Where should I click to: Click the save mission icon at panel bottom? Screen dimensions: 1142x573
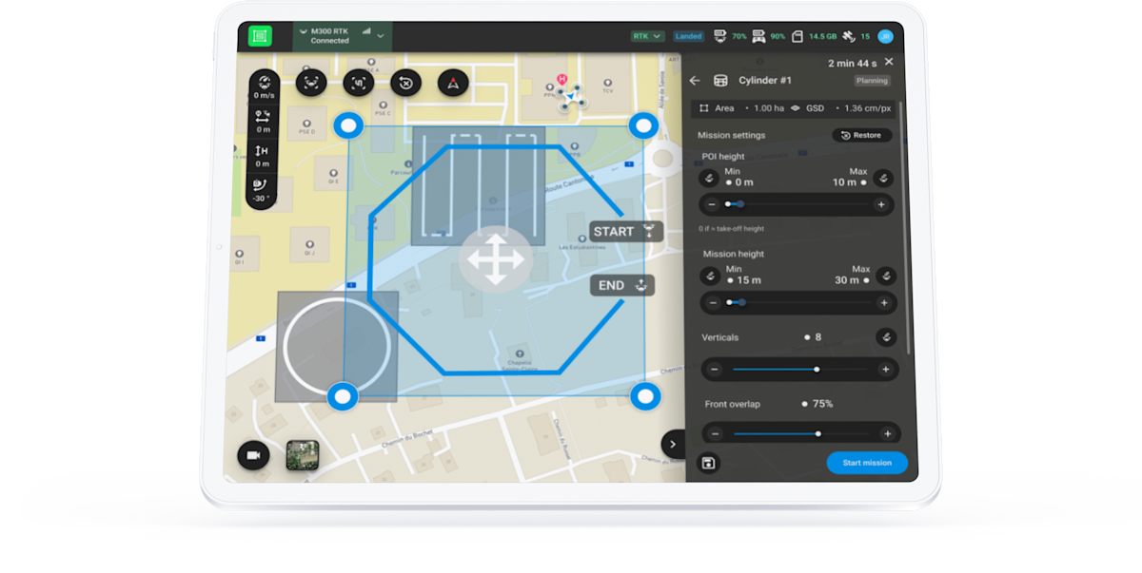[706, 463]
